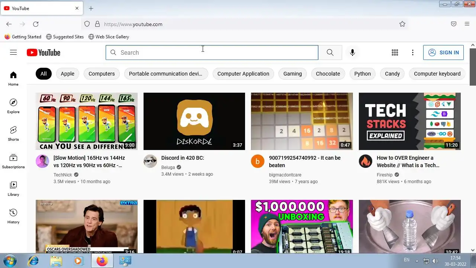Screen dimensions: 476x268
Task: Select the All filter chip
Action: tap(44, 74)
